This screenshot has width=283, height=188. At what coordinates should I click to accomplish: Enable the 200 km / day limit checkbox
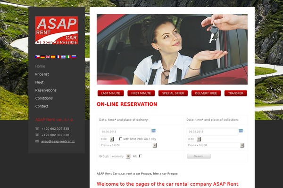coord(121,139)
